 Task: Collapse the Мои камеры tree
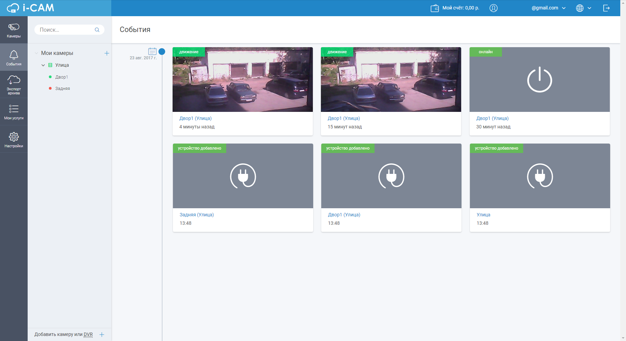36,53
